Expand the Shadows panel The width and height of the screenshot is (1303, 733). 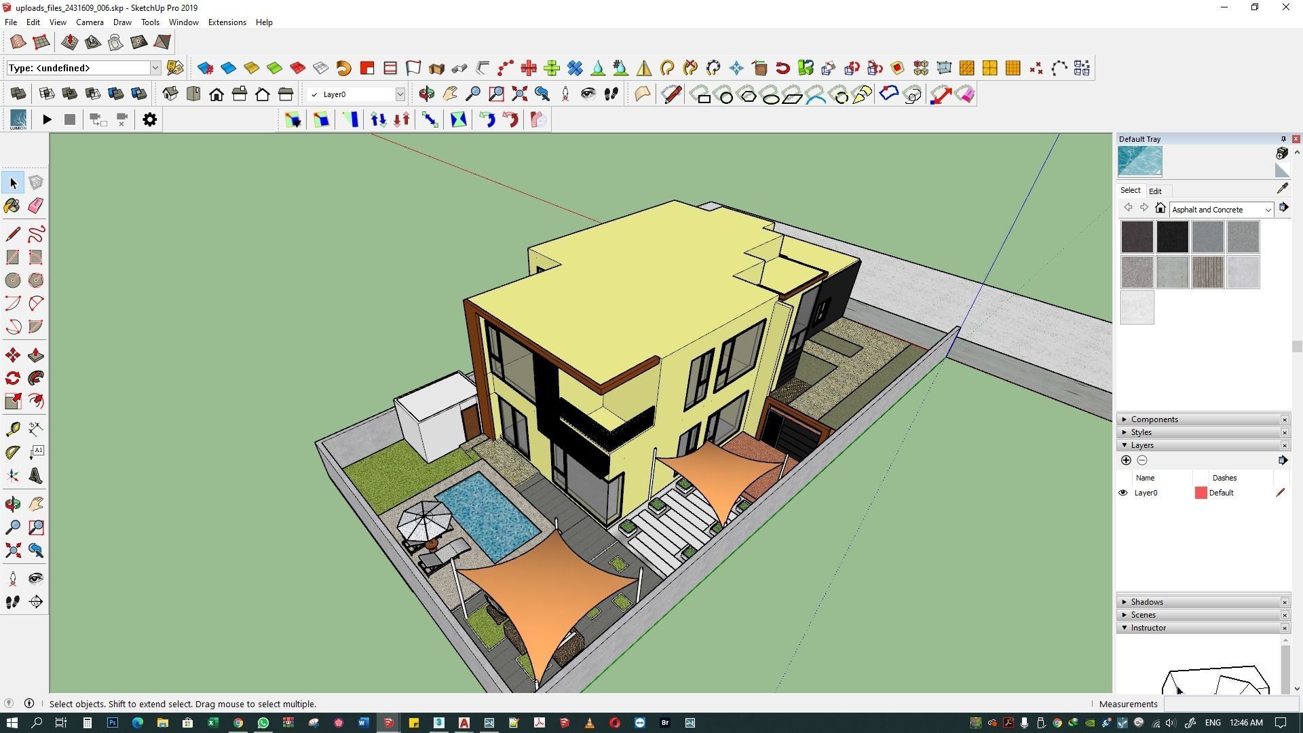pos(1146,602)
